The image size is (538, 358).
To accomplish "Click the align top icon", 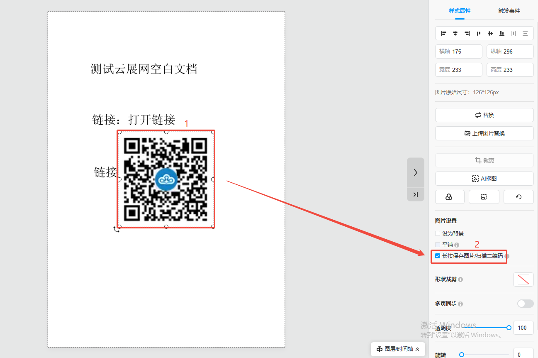I will [478, 33].
